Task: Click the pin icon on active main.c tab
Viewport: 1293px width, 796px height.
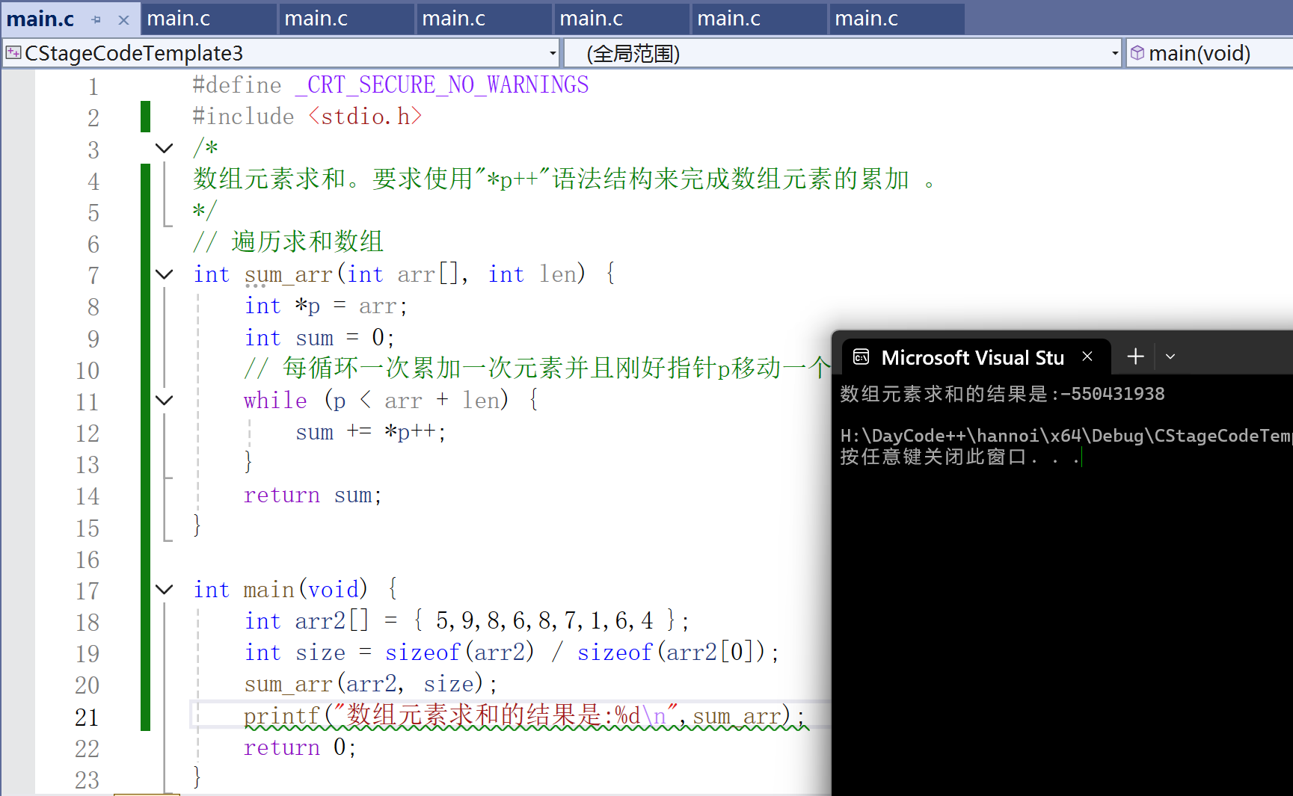Action: tap(96, 20)
